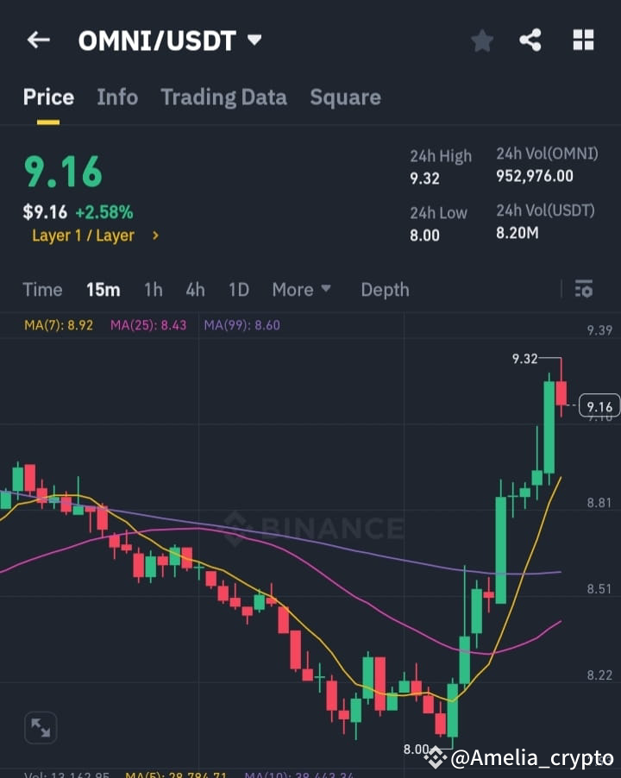Click the back arrow to exit chart
Image resolution: width=621 pixels, height=778 pixels.
(x=38, y=40)
